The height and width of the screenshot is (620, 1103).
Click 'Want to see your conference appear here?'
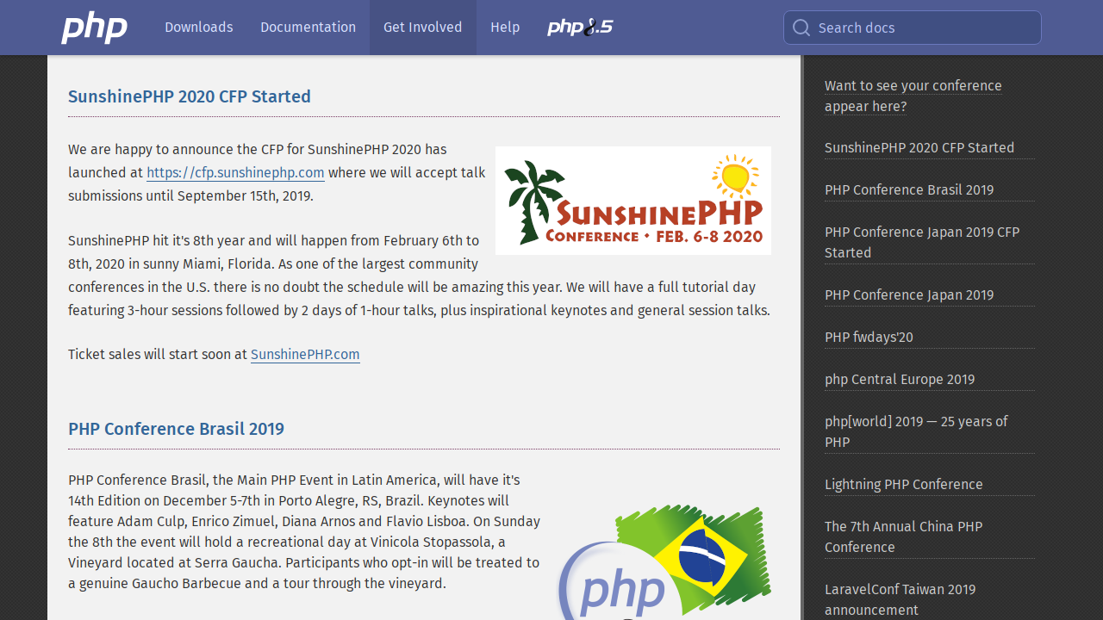point(913,96)
